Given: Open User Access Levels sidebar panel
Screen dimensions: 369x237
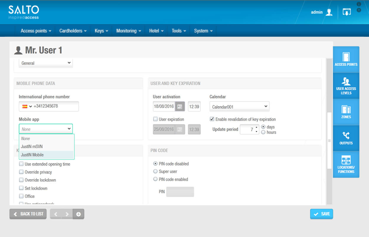Looking at the screenshot, I should [346, 85].
